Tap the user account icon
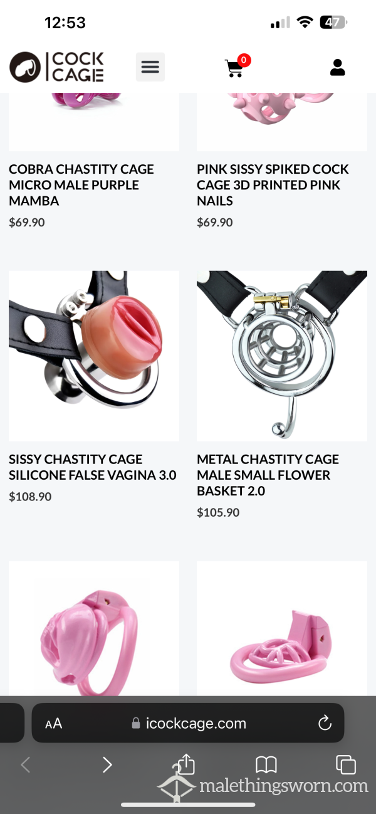 (x=338, y=67)
